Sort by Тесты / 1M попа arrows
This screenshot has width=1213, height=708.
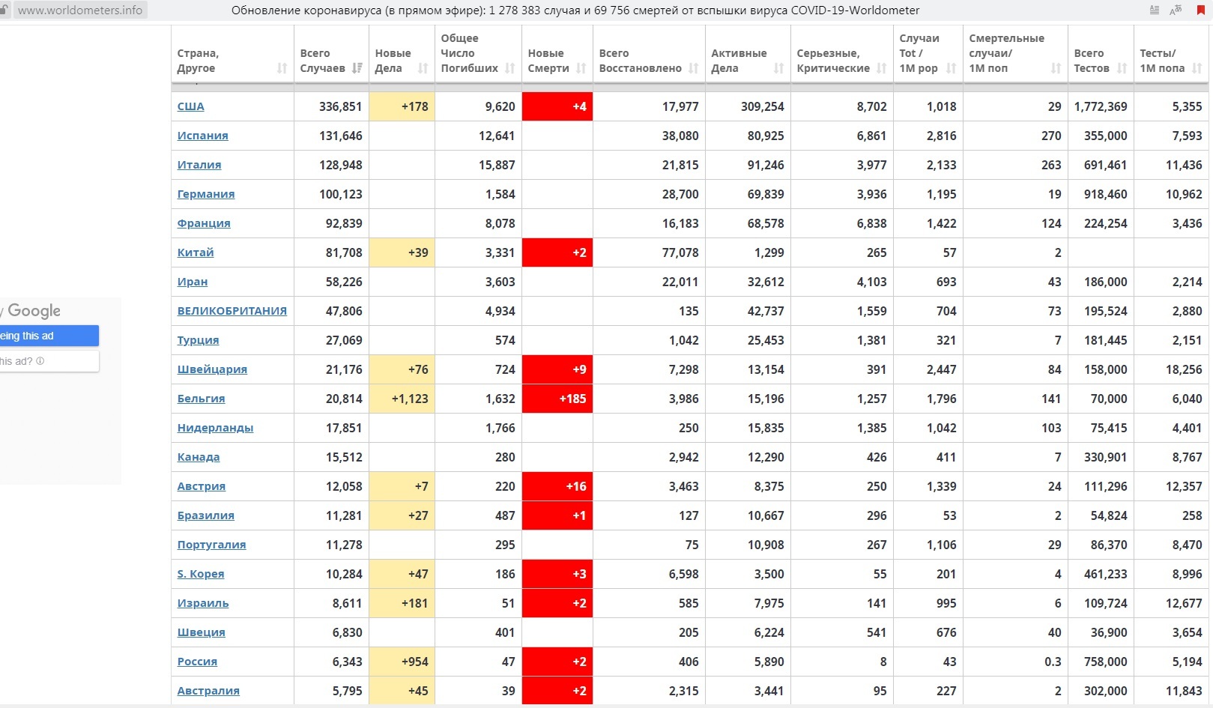pyautogui.click(x=1197, y=68)
